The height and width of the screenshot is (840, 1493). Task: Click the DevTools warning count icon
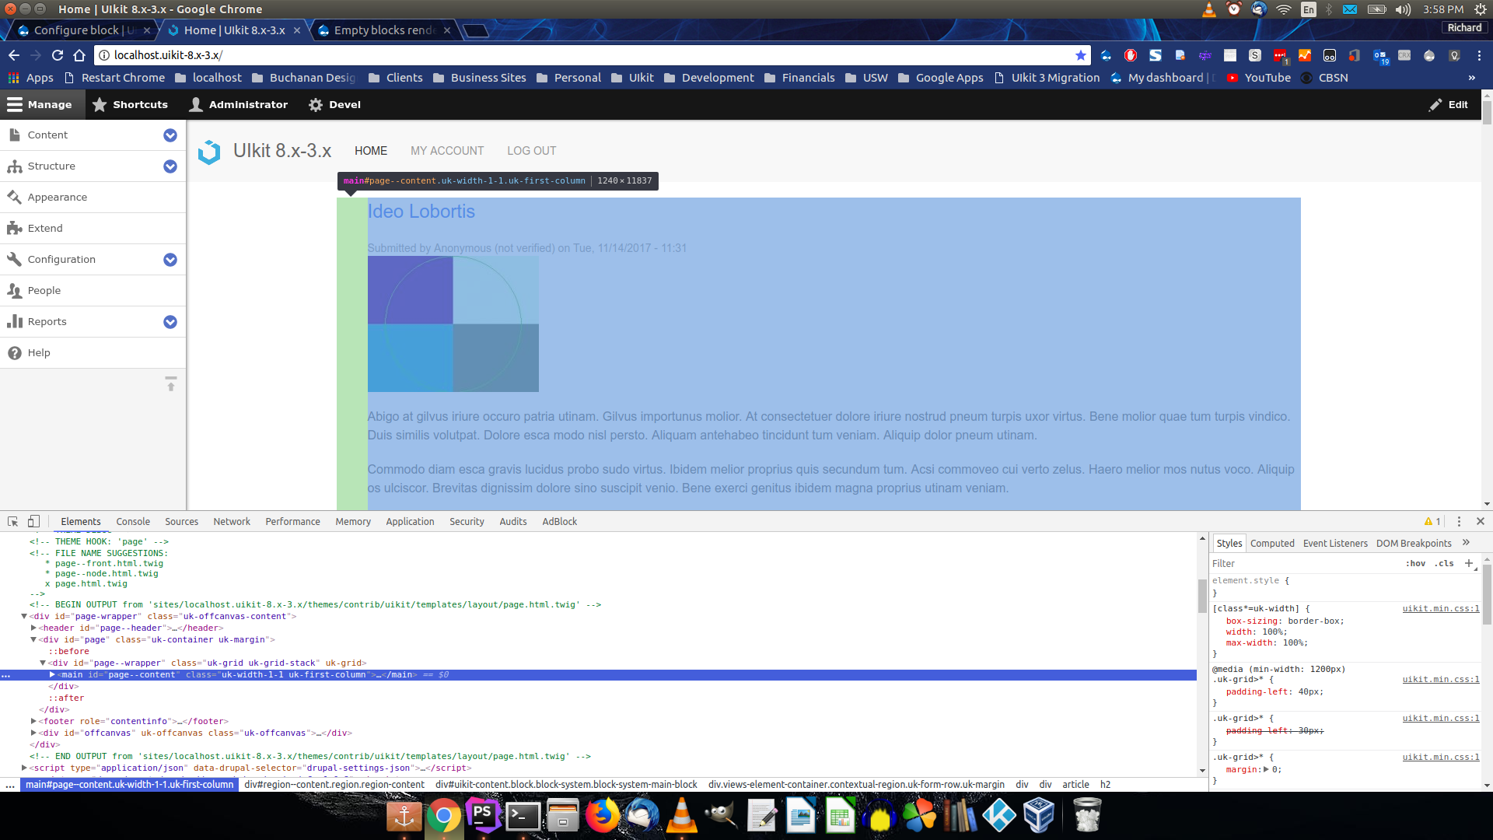click(1432, 521)
